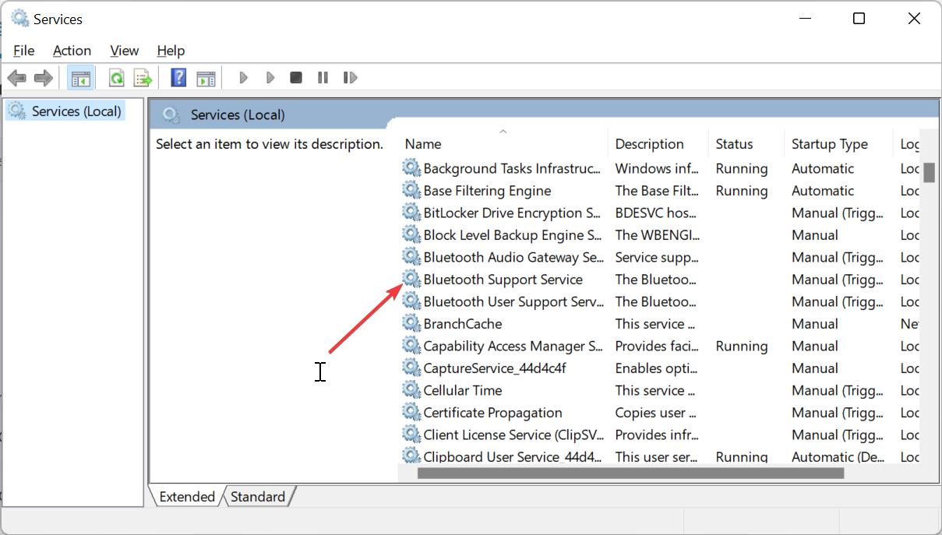Click gear icon next to Base Filtering Engine
Viewport: 942px width, 535px height.
click(x=411, y=190)
